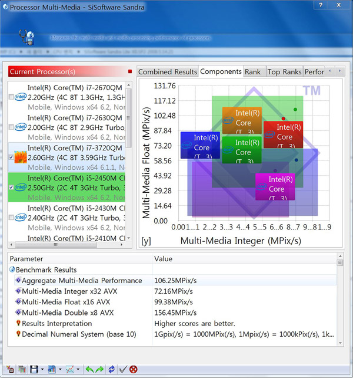Click the line graph icon in toolbar

(70, 369)
